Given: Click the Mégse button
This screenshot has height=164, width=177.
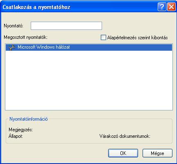Looking at the screenshot, I should 157,153.
